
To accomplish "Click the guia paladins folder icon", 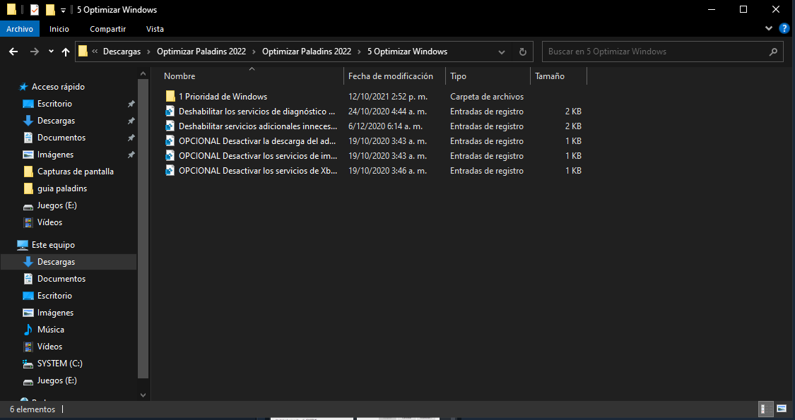I will tap(28, 188).
